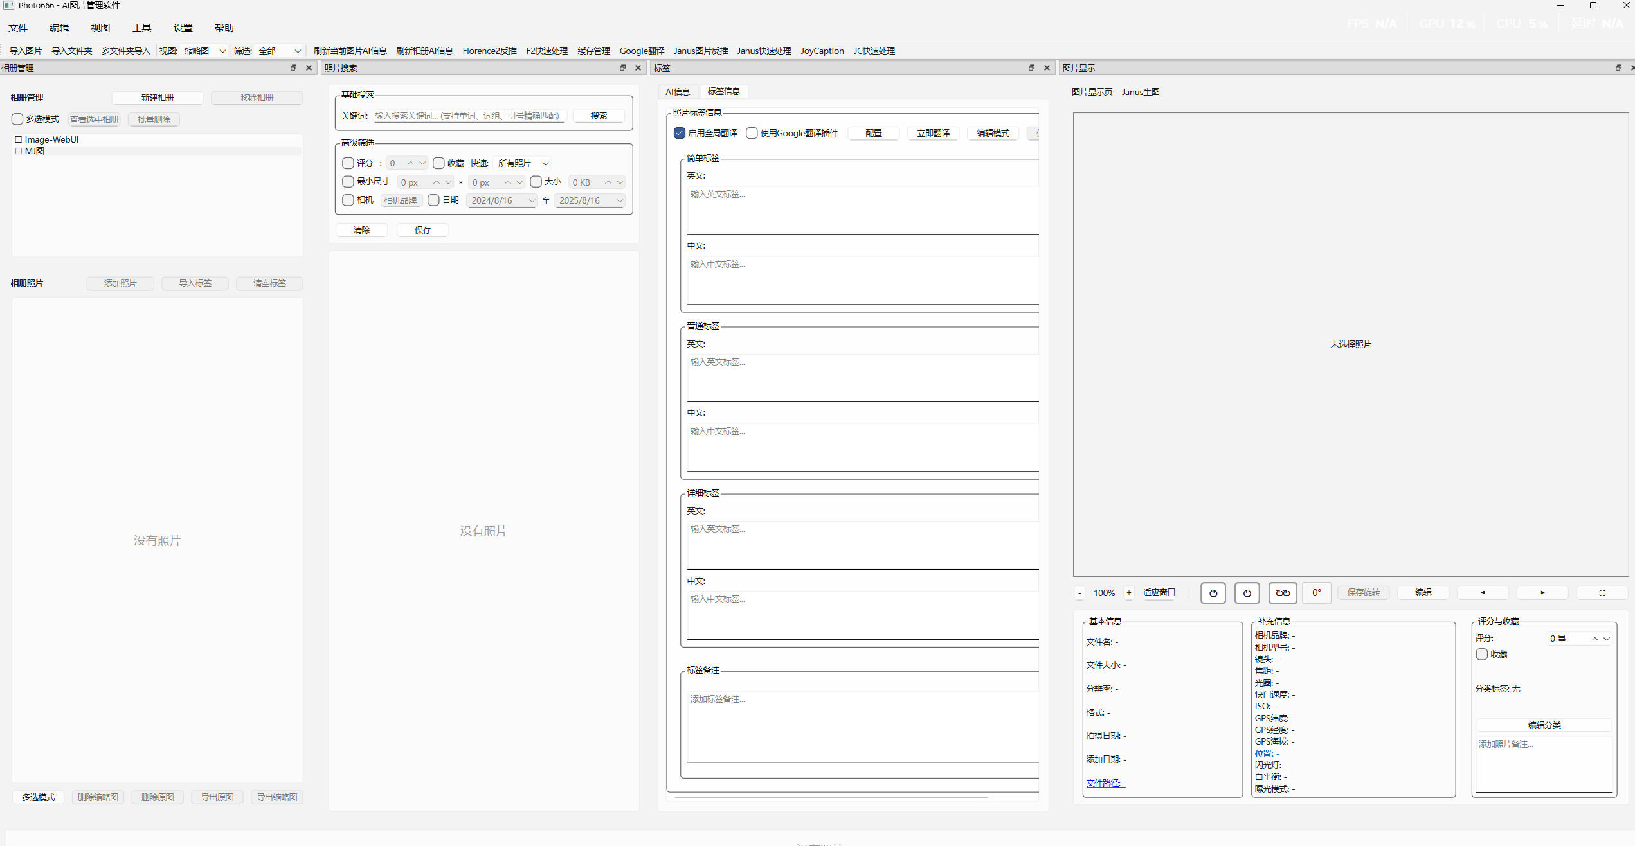
Task: Float the 照片搜索 panel
Action: 622,67
